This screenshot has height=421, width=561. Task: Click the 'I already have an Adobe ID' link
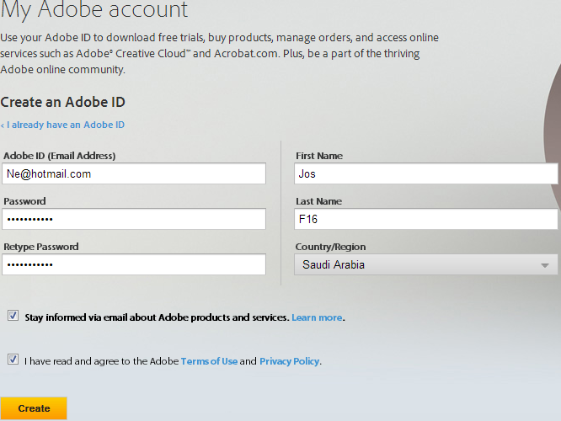click(64, 125)
